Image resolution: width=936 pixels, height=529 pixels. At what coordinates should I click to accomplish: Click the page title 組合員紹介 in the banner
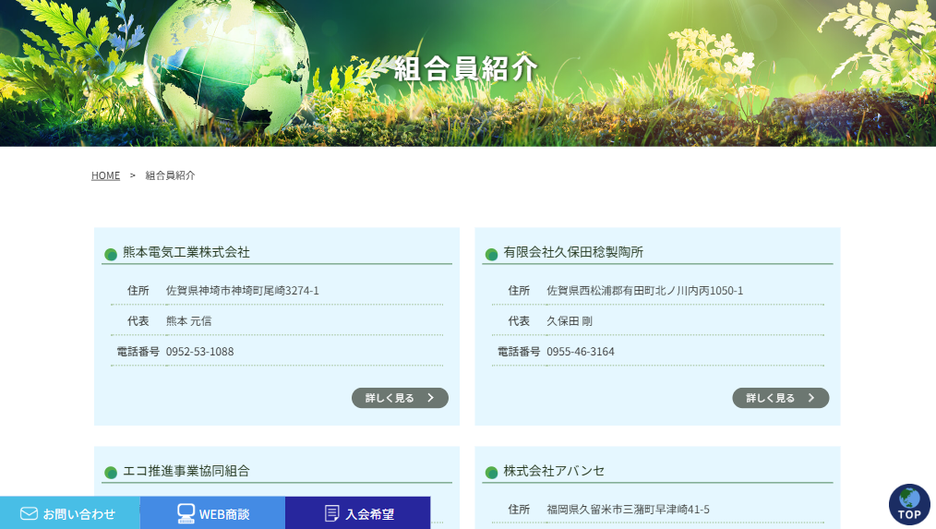466,68
